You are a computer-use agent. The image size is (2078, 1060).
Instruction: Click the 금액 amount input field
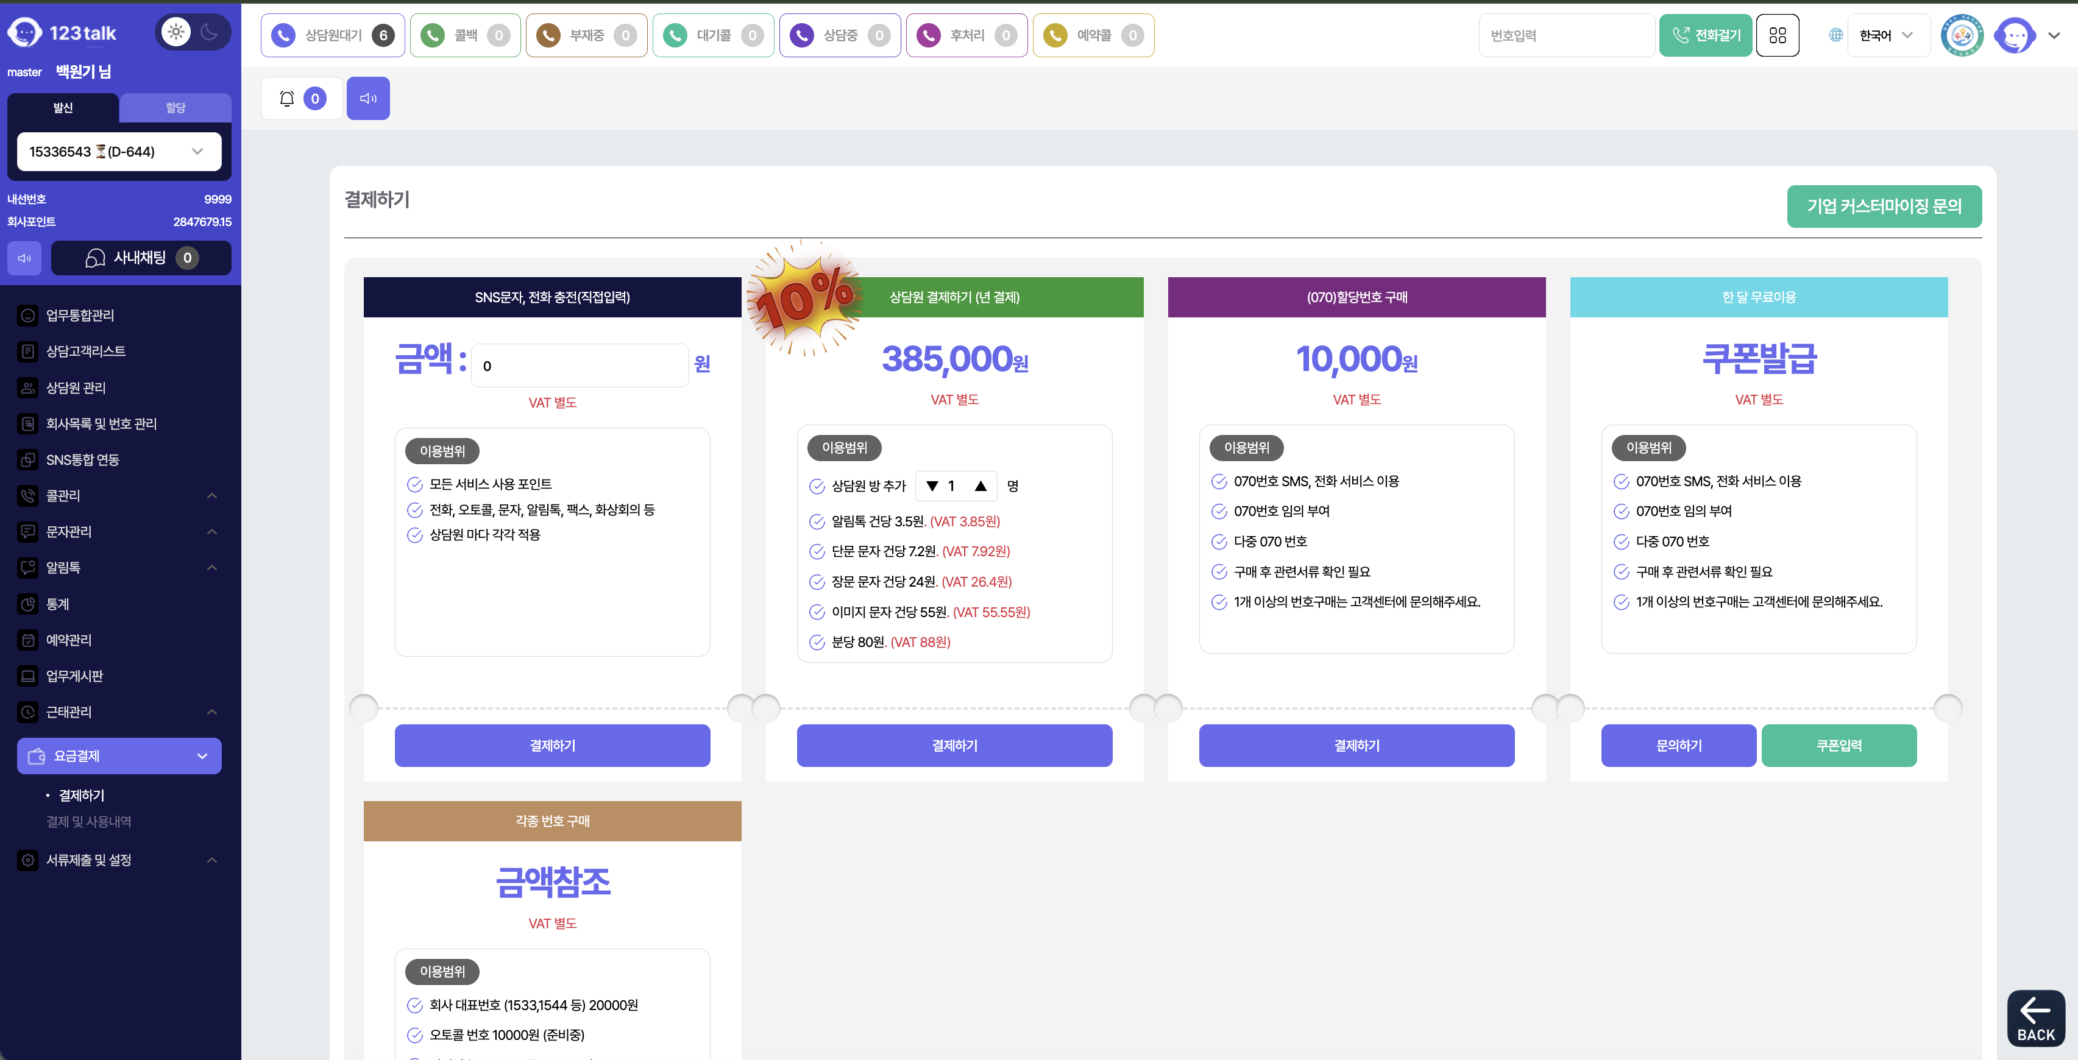coord(579,366)
